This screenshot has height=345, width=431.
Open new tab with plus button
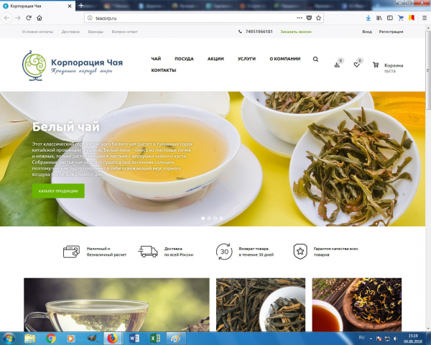coord(80,6)
